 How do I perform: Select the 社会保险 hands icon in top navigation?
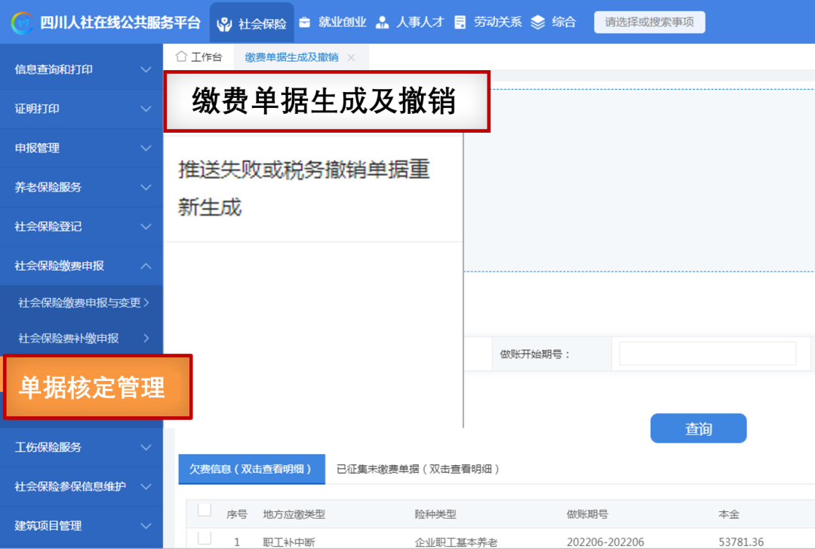pos(223,22)
